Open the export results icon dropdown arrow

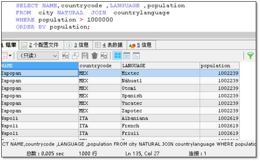pyautogui.click(x=10, y=55)
